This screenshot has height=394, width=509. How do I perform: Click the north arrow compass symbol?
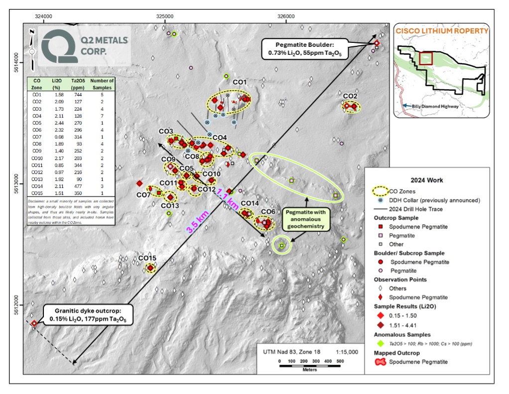click(32, 50)
